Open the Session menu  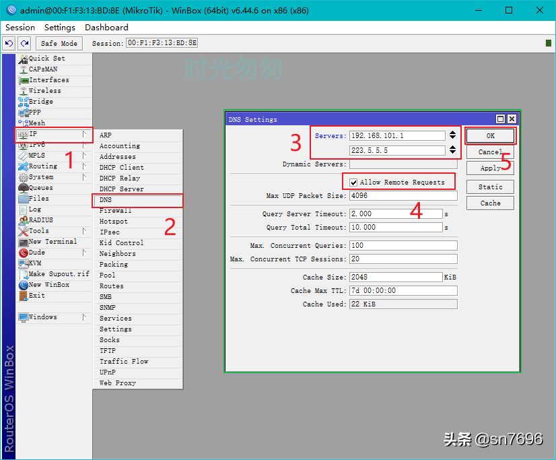coord(20,28)
